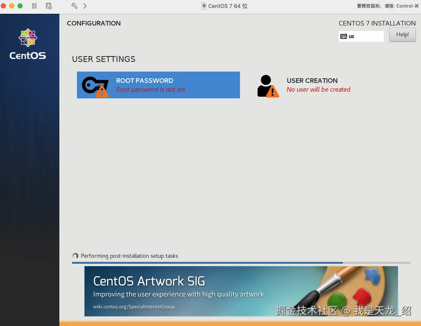This screenshot has height=326, width=421.
Task: Click the CentOS logo in sidebar
Action: pos(28,44)
